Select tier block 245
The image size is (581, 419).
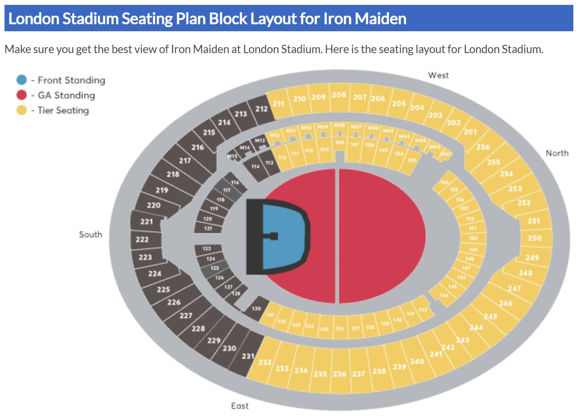point(490,317)
